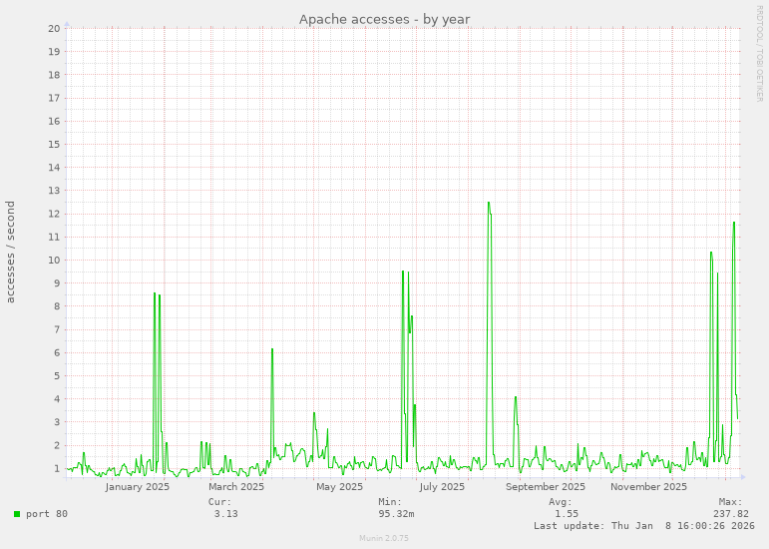
Task: Click the 'November 2025' axis label
Action: pyautogui.click(x=649, y=487)
